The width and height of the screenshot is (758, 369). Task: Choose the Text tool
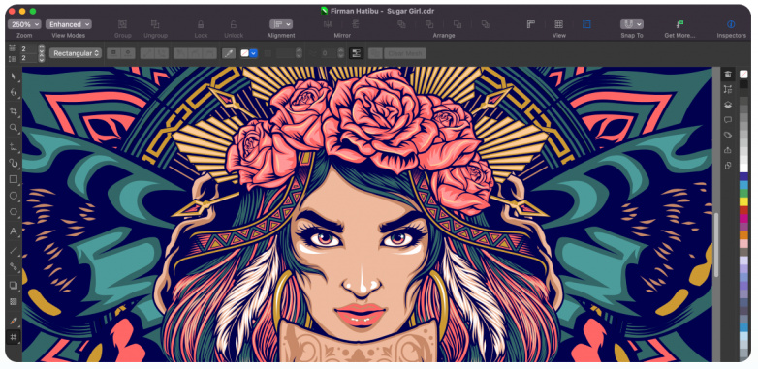[x=14, y=231]
